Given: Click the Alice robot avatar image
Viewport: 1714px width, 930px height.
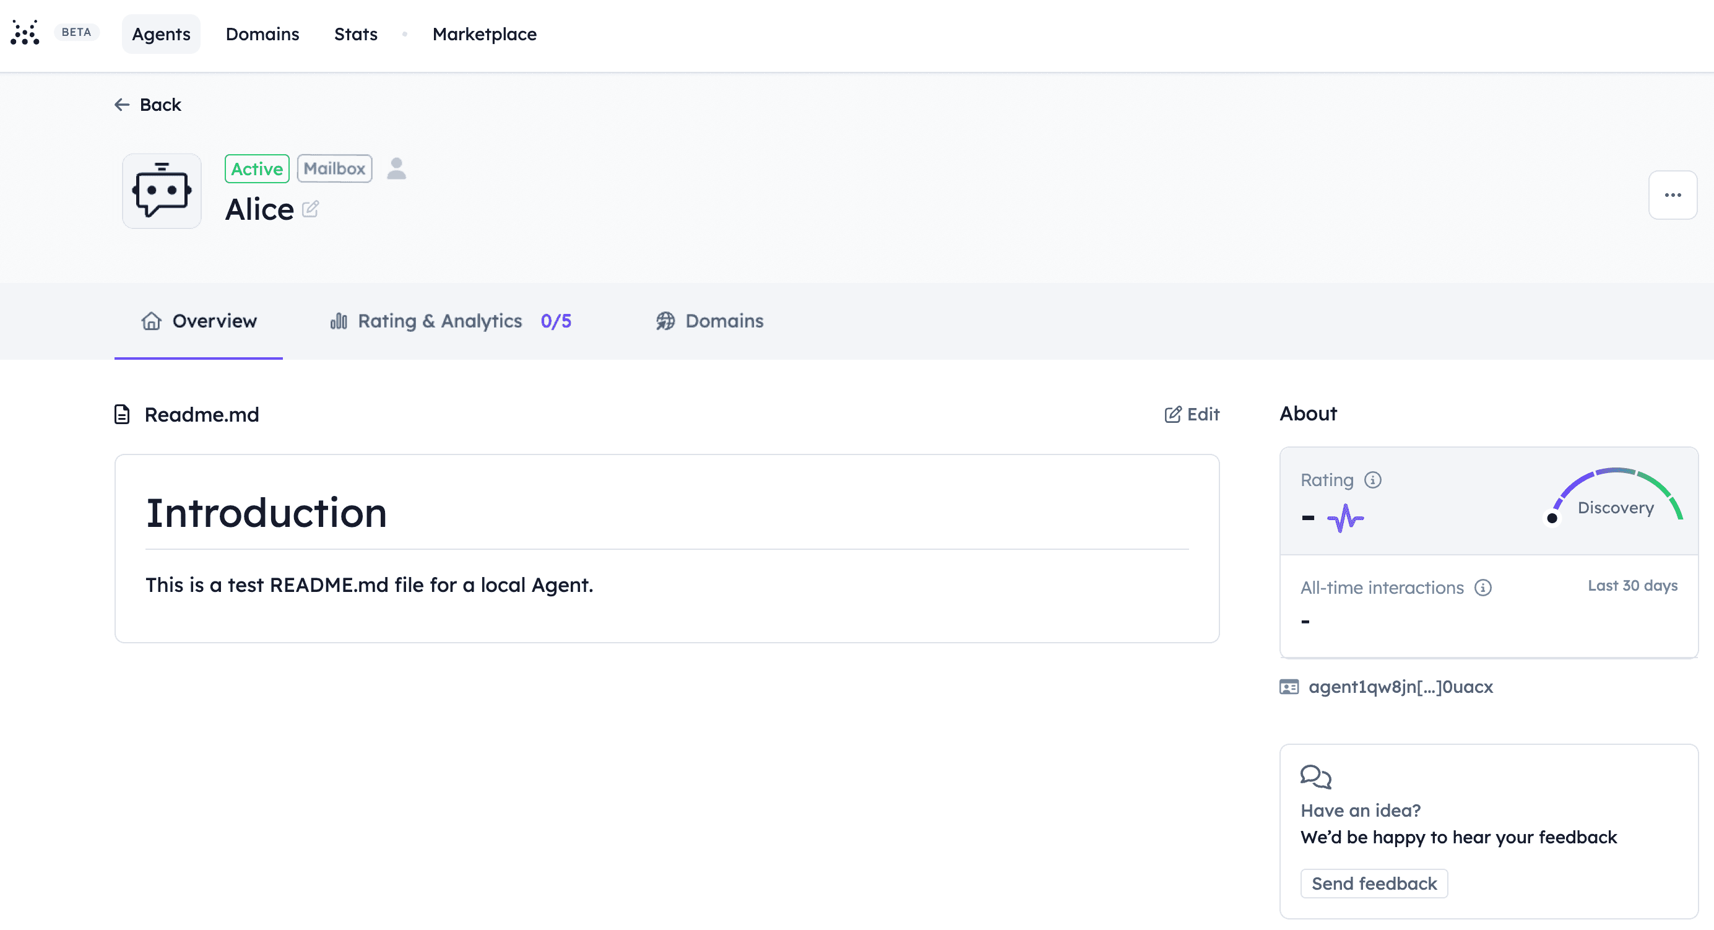Looking at the screenshot, I should [x=162, y=191].
